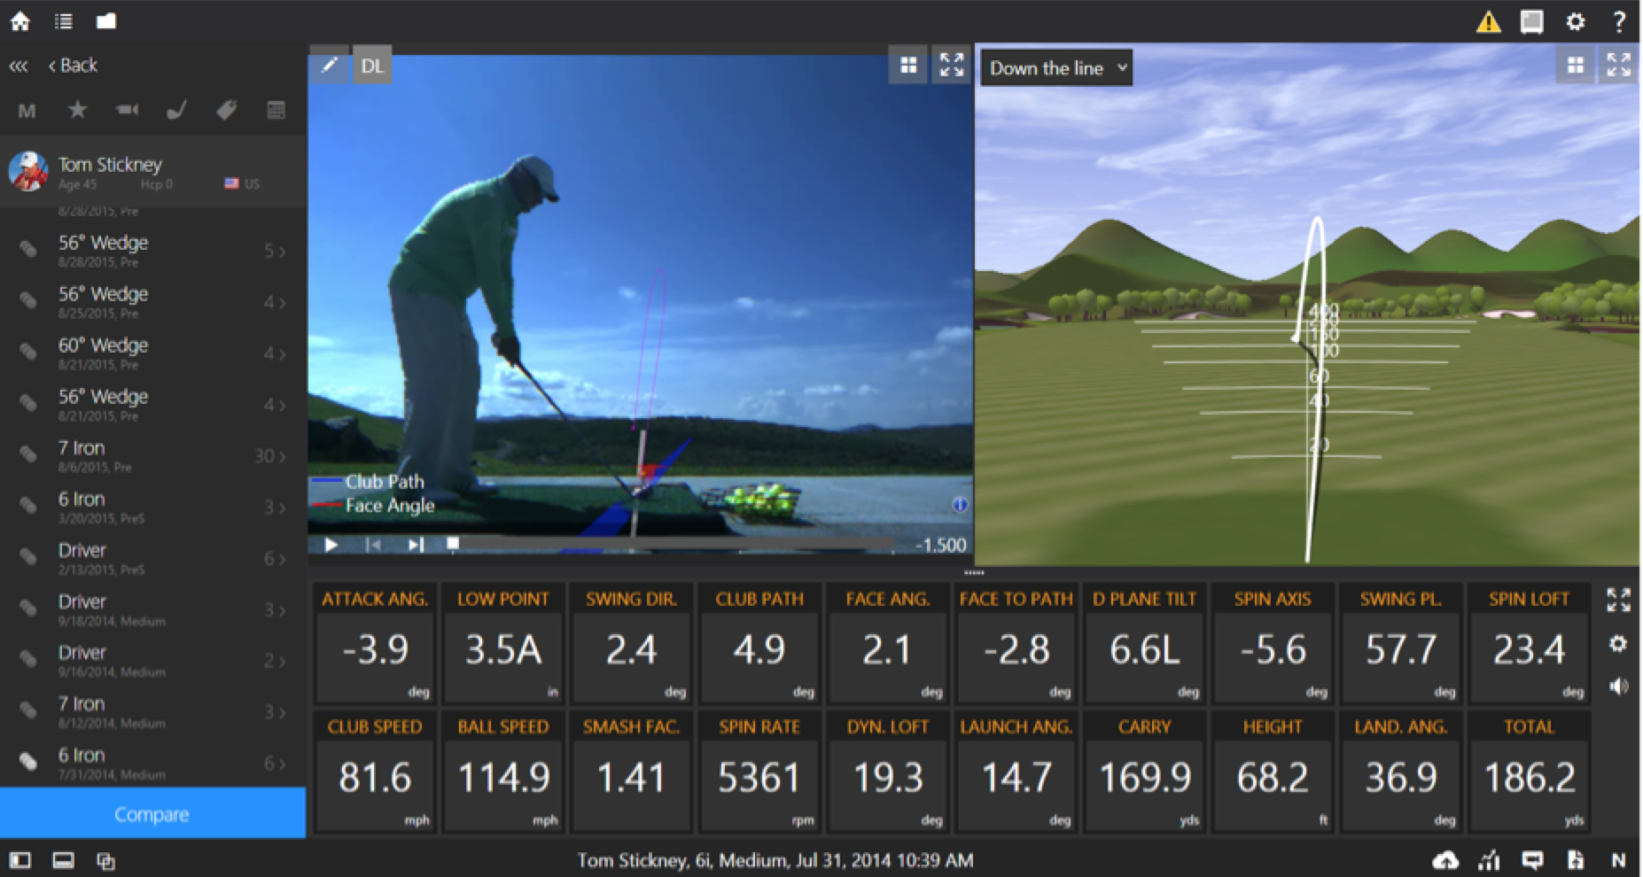This screenshot has width=1643, height=877.
Task: Select the M filter tab
Action: [x=27, y=111]
